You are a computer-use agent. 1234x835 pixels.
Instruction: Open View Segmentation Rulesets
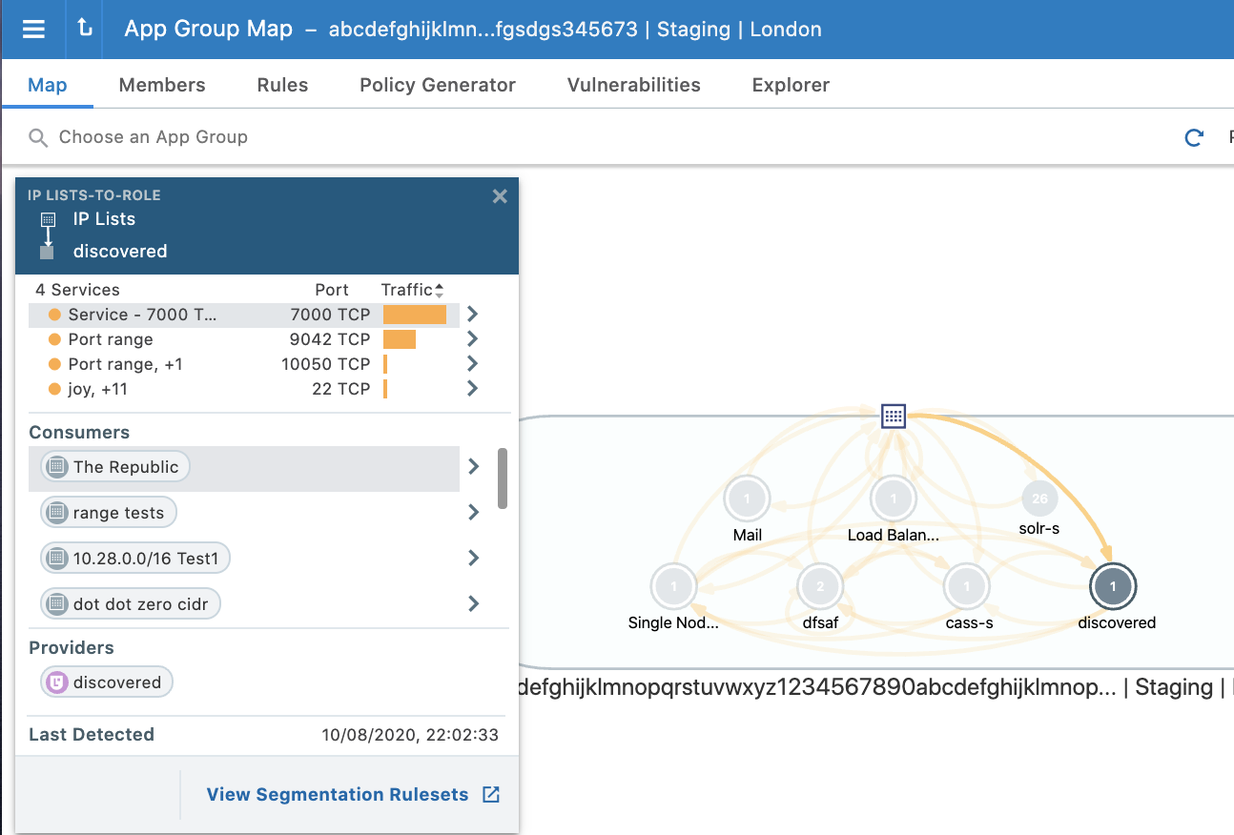339,794
